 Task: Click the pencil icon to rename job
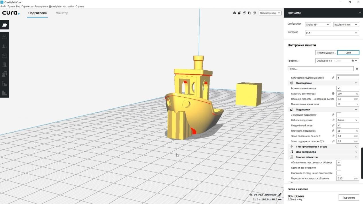tap(280, 195)
